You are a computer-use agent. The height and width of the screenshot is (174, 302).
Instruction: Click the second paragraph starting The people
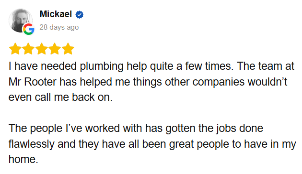click(x=152, y=144)
